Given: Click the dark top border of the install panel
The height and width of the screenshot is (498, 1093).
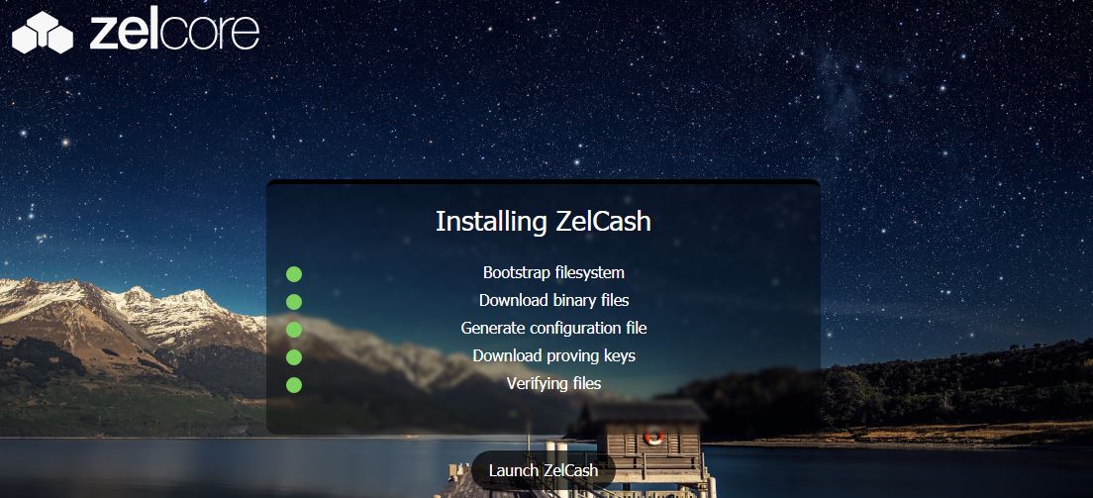Looking at the screenshot, I should (543, 182).
